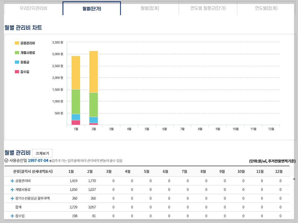The width and height of the screenshot is (298, 223).
Task: Toggle 잡수입 pink legend swatch
Action: (x=17, y=71)
